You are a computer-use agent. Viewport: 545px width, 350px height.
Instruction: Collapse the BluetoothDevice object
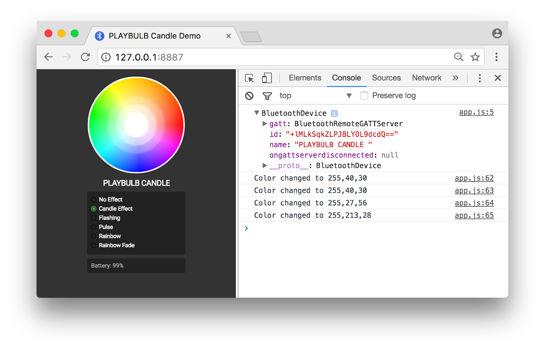pos(256,113)
